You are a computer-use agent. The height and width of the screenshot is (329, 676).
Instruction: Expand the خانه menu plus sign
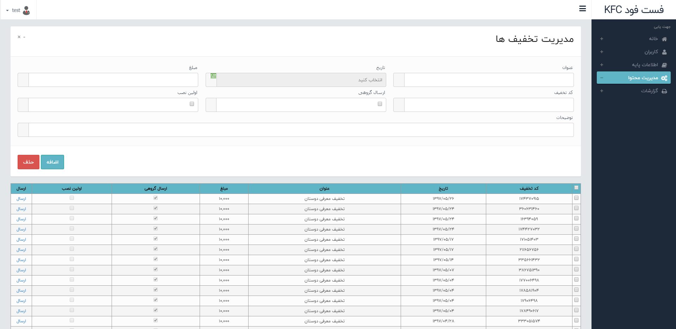click(602, 39)
